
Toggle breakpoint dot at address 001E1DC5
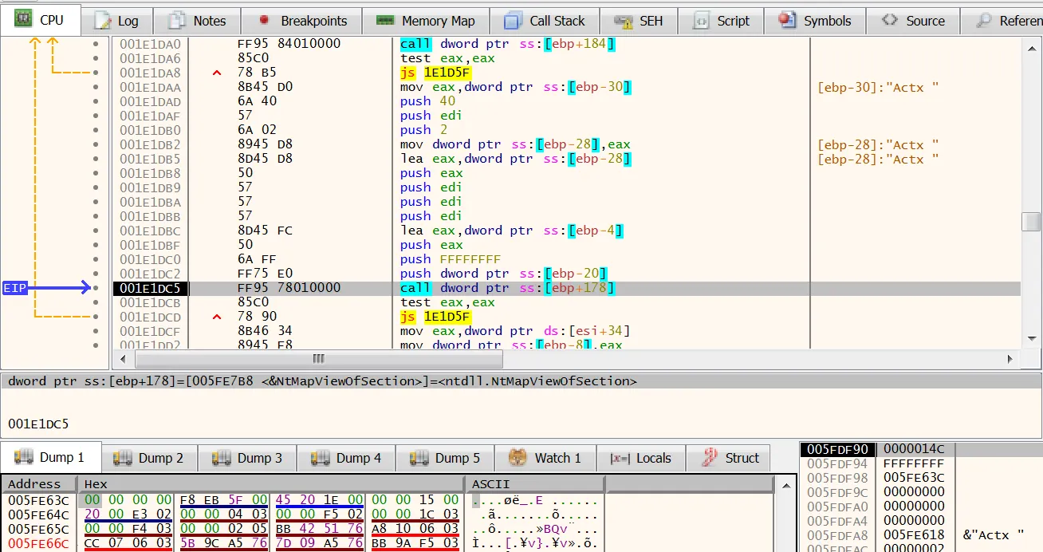click(96, 288)
